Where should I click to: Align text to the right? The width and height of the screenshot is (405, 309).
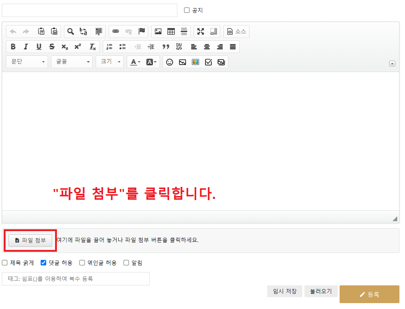(x=220, y=47)
